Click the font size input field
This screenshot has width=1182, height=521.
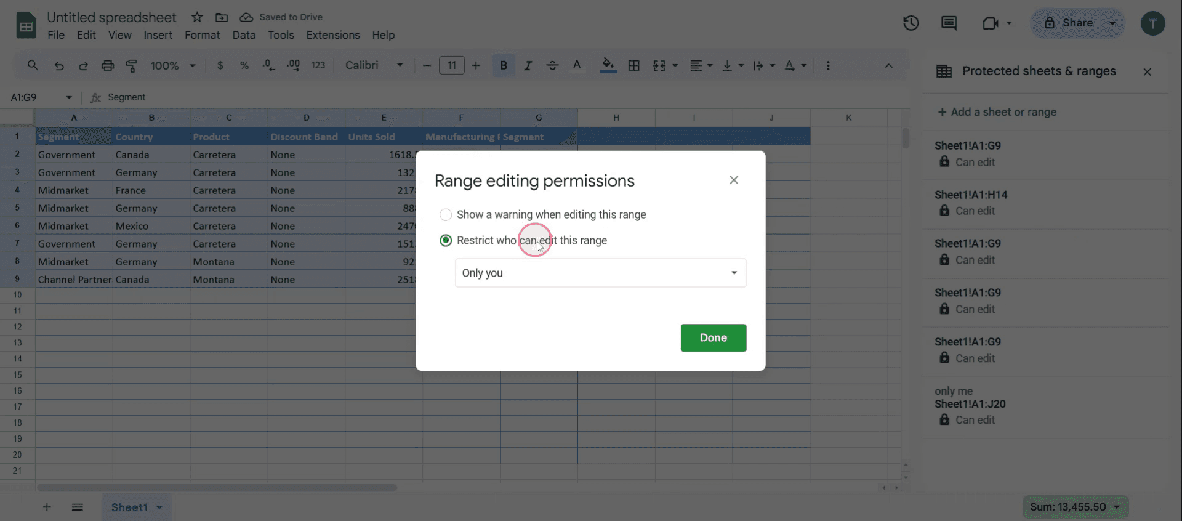pyautogui.click(x=452, y=65)
